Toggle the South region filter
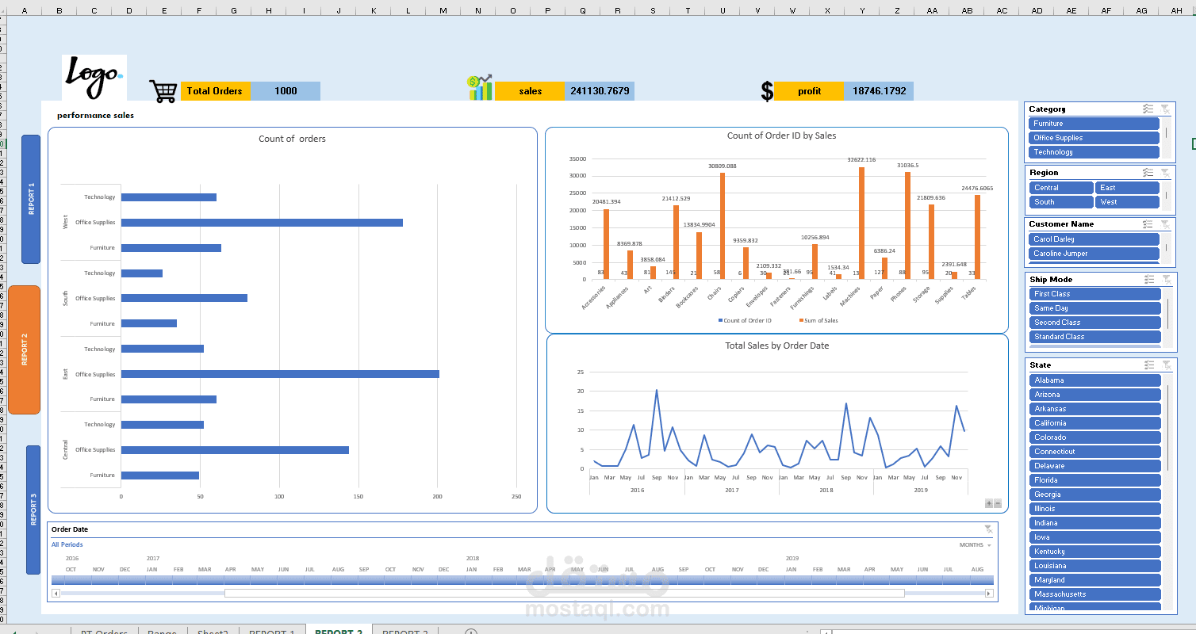 coord(1061,202)
